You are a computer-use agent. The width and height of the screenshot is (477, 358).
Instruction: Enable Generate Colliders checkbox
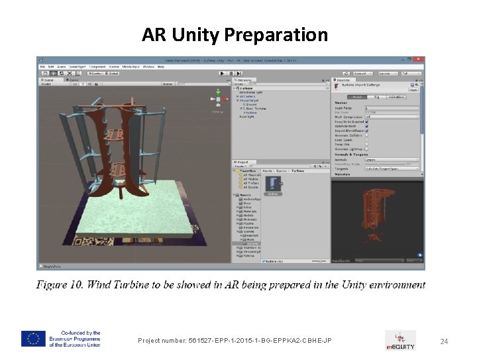[367, 135]
